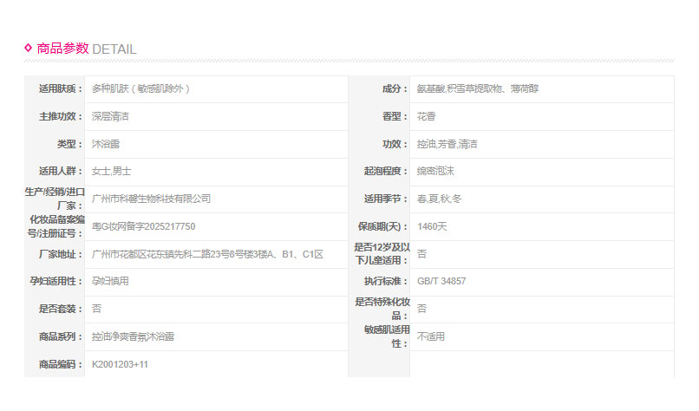The image size is (699, 411).
Task: Select the 多种肌肤（敏感肌除外）value
Action: point(140,89)
